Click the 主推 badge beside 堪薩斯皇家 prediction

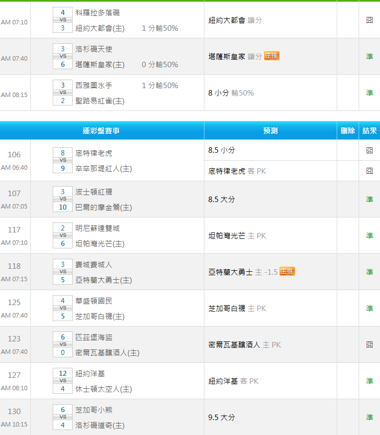tap(272, 56)
